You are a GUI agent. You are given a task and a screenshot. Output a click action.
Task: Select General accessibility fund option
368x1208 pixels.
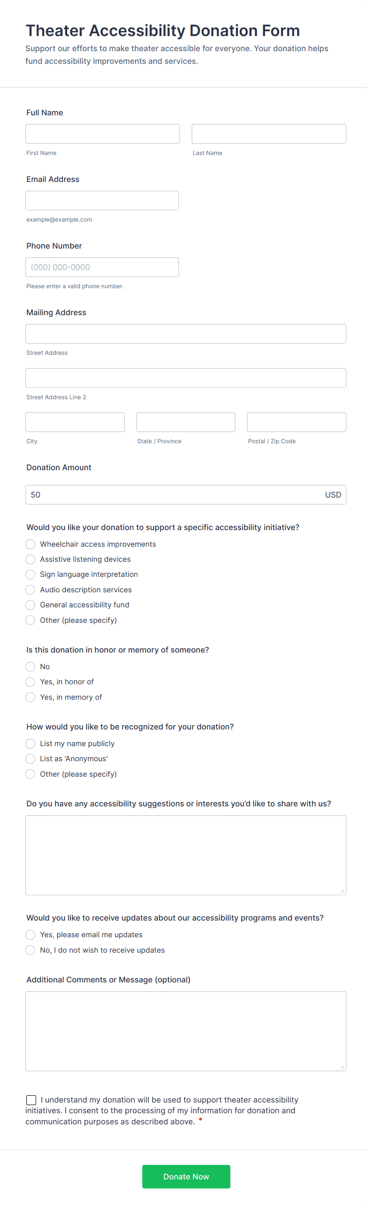pyautogui.click(x=30, y=605)
